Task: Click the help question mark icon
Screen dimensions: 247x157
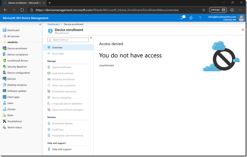Action: coord(200,18)
